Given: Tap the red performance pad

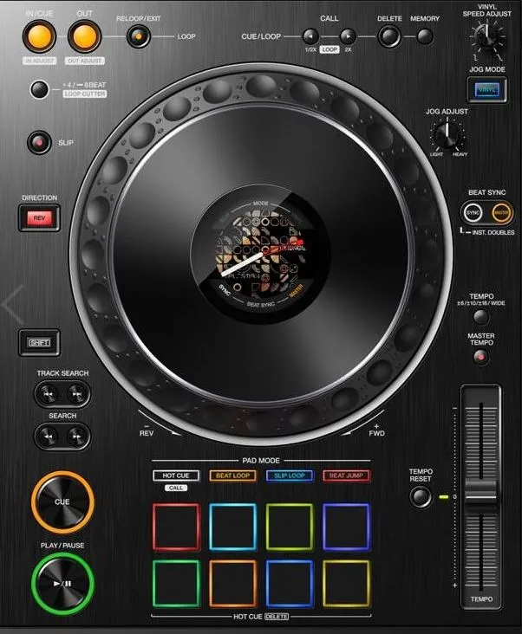Looking at the screenshot, I should [176, 527].
